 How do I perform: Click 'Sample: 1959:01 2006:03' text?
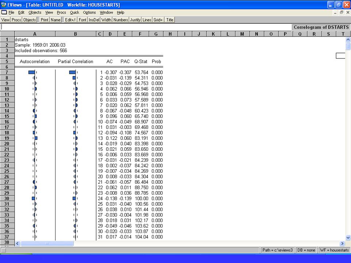40,45
